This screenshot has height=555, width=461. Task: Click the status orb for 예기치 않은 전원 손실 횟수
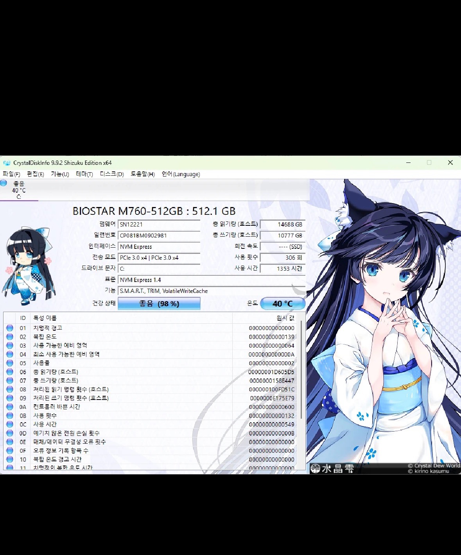pos(10,433)
